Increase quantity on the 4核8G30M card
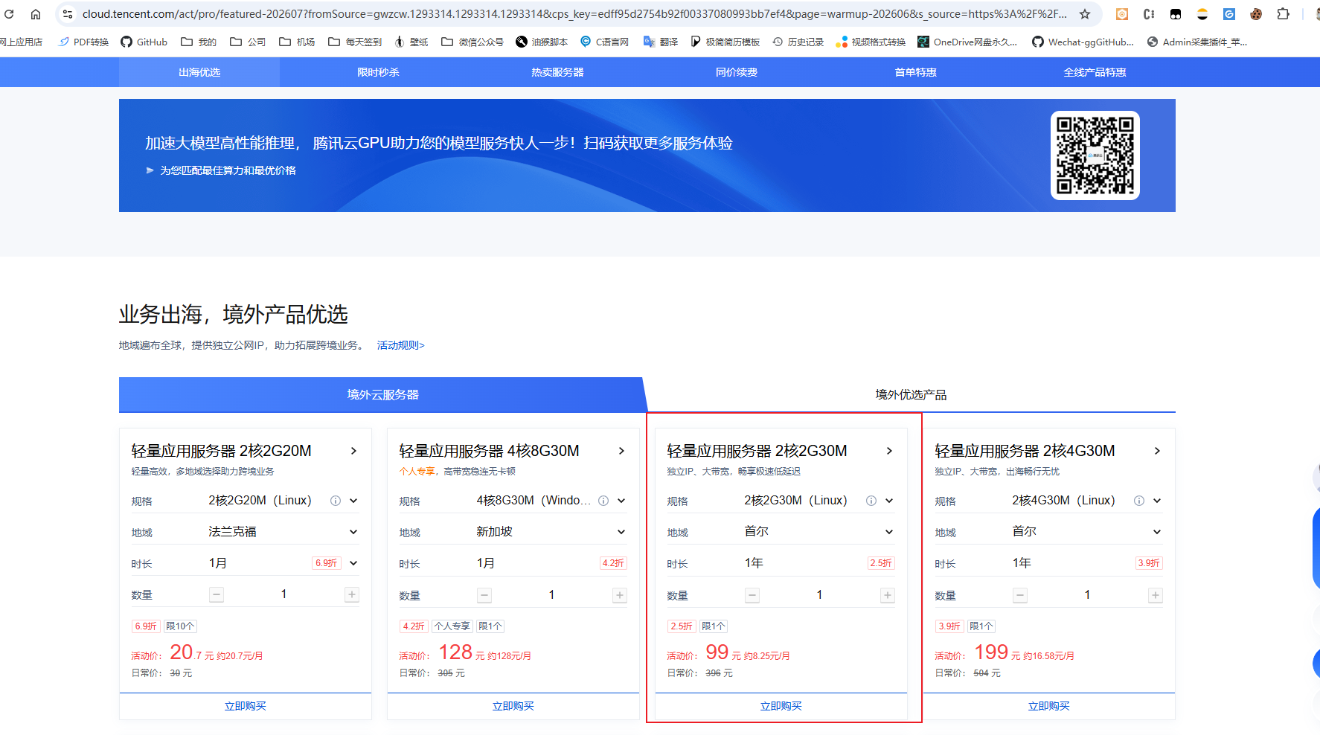The image size is (1320, 735). click(x=620, y=595)
